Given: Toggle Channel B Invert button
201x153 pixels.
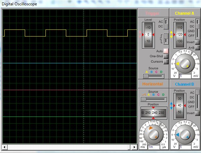Looking at the screenshot, I should click(197, 113).
